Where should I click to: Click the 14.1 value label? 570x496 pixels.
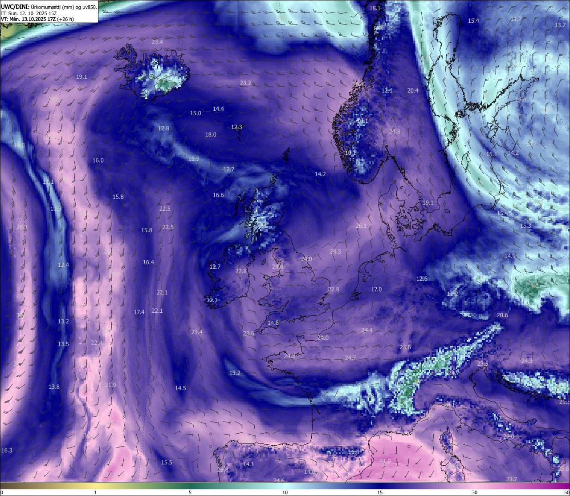pyautogui.click(x=248, y=464)
